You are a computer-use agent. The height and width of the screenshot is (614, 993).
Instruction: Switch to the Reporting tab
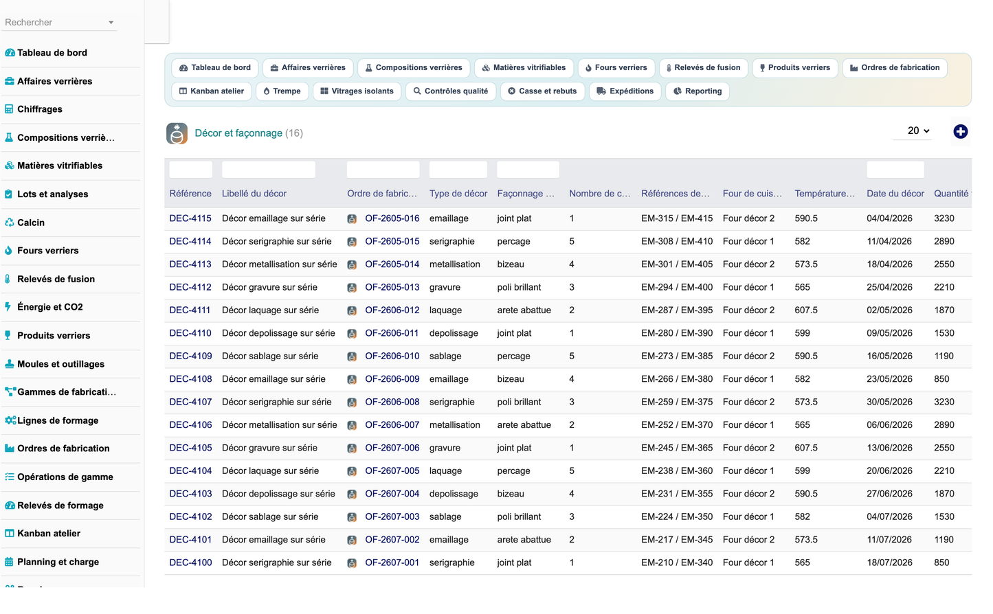(x=698, y=91)
